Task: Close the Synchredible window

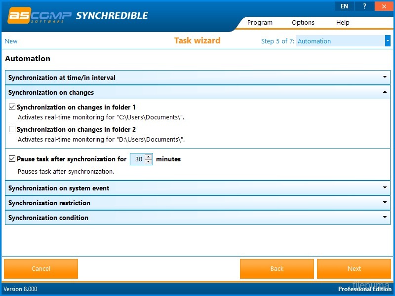Action: click(x=384, y=6)
